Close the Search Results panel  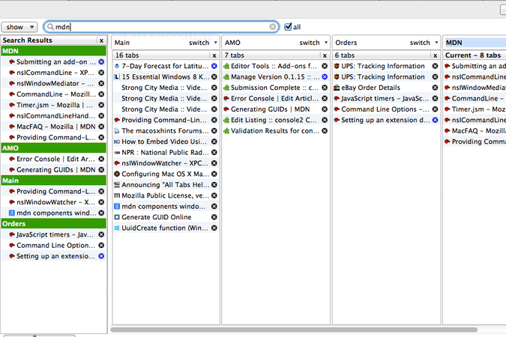click(101, 40)
